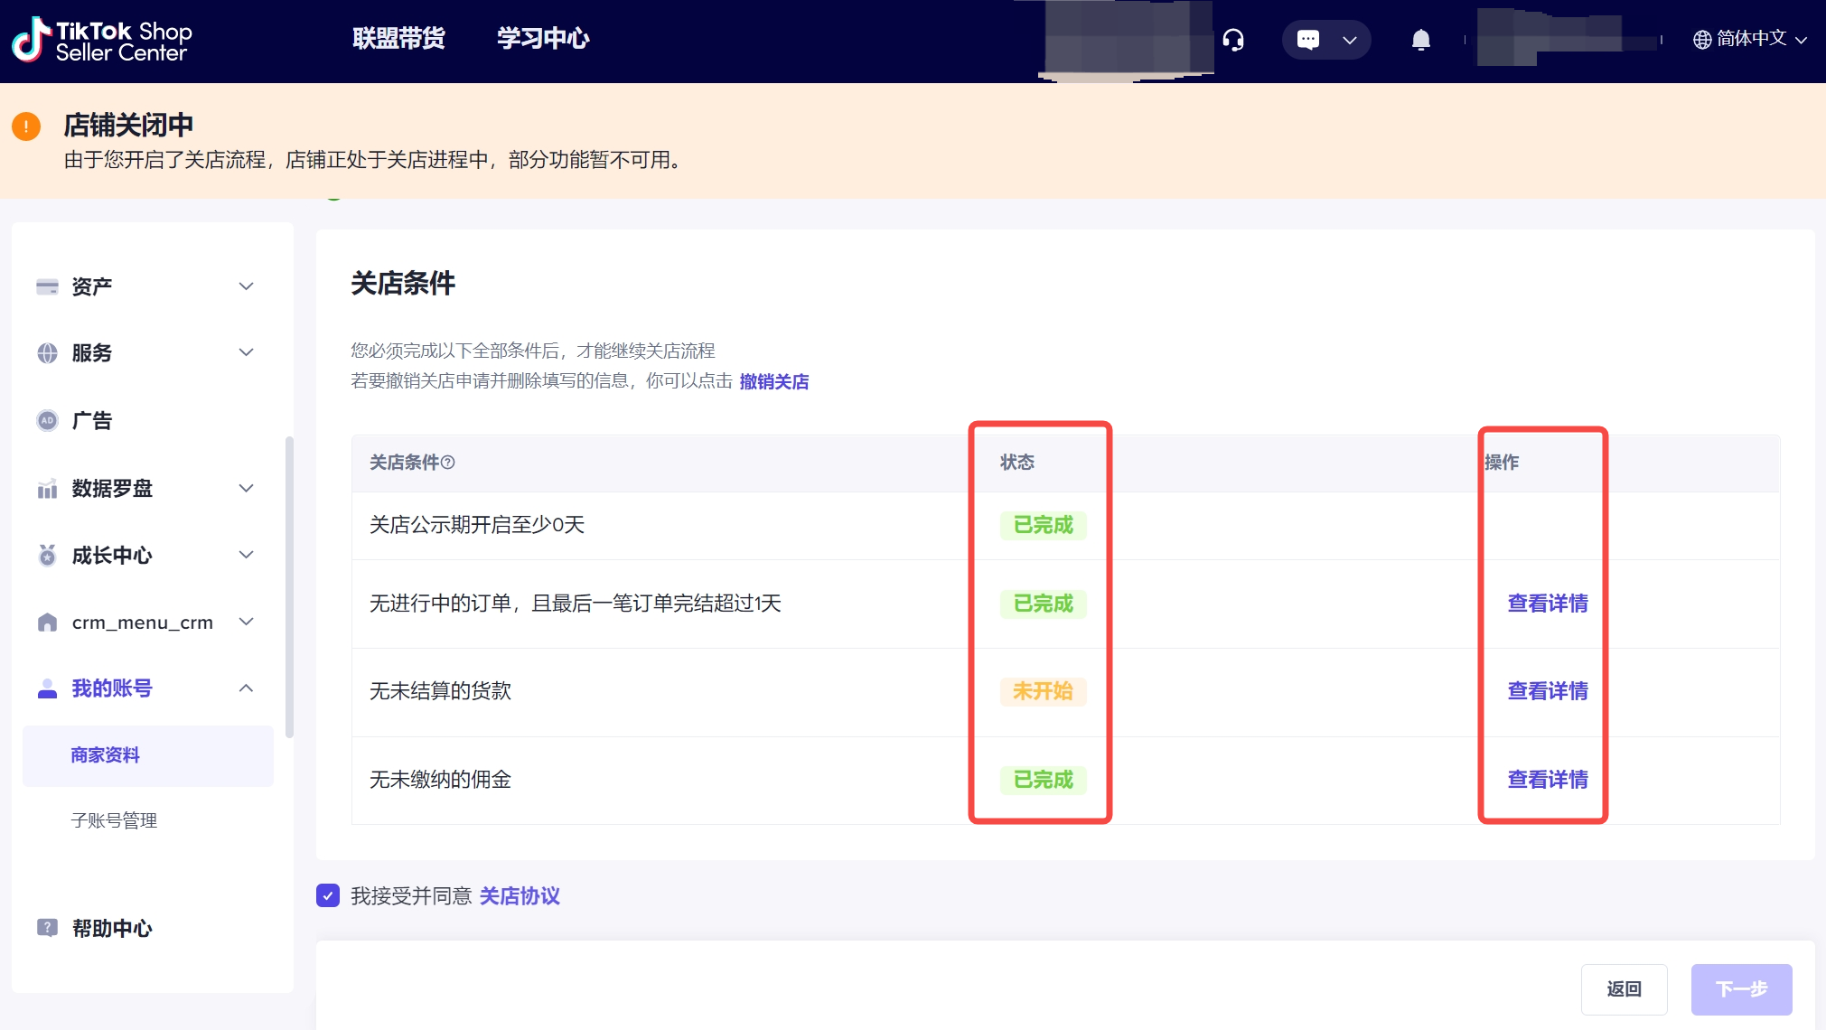Viewport: 1826px width, 1030px height.
Task: Click 查看详情 for 无未结算的货款
Action: pos(1545,690)
